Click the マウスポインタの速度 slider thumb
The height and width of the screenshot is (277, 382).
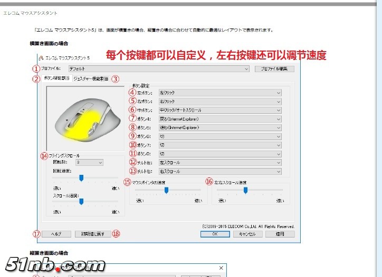(166, 190)
